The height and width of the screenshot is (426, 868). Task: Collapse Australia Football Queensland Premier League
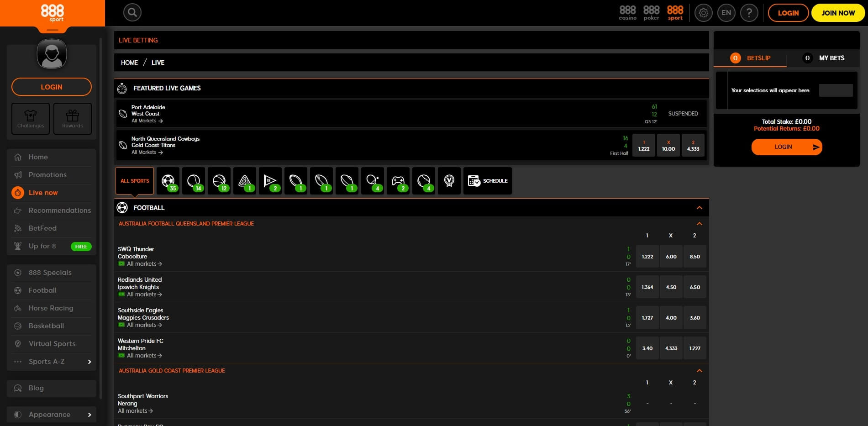(699, 224)
